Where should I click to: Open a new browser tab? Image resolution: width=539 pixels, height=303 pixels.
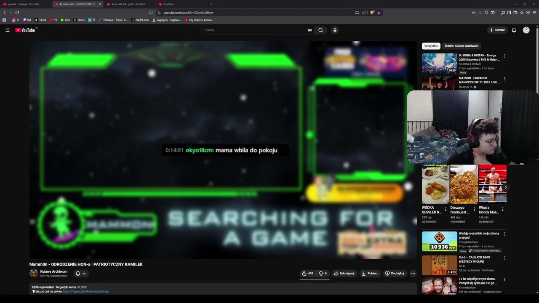(211, 4)
